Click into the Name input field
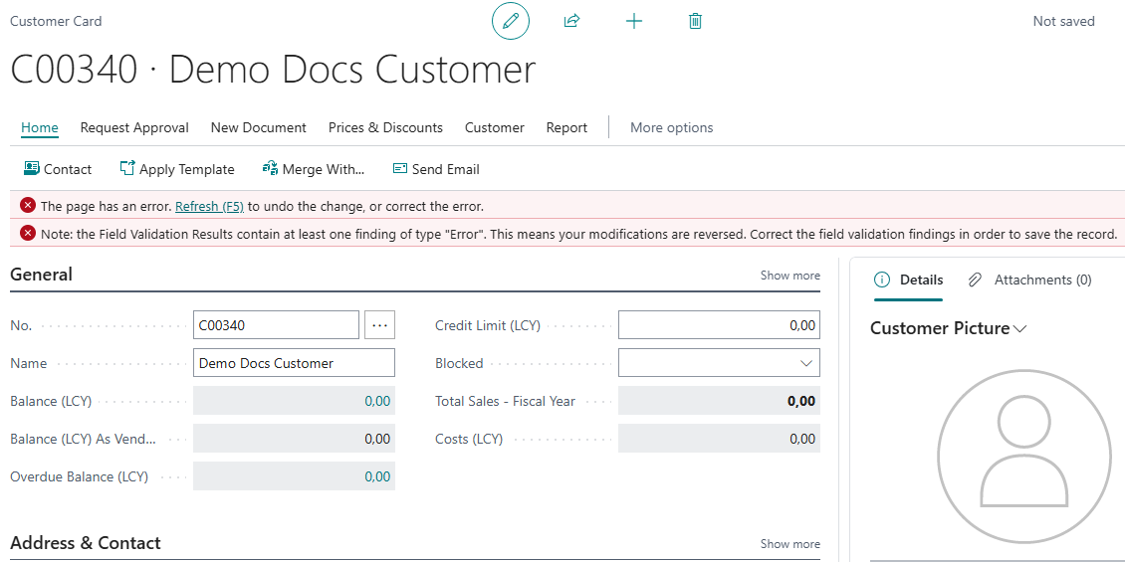1125x562 pixels. [294, 363]
